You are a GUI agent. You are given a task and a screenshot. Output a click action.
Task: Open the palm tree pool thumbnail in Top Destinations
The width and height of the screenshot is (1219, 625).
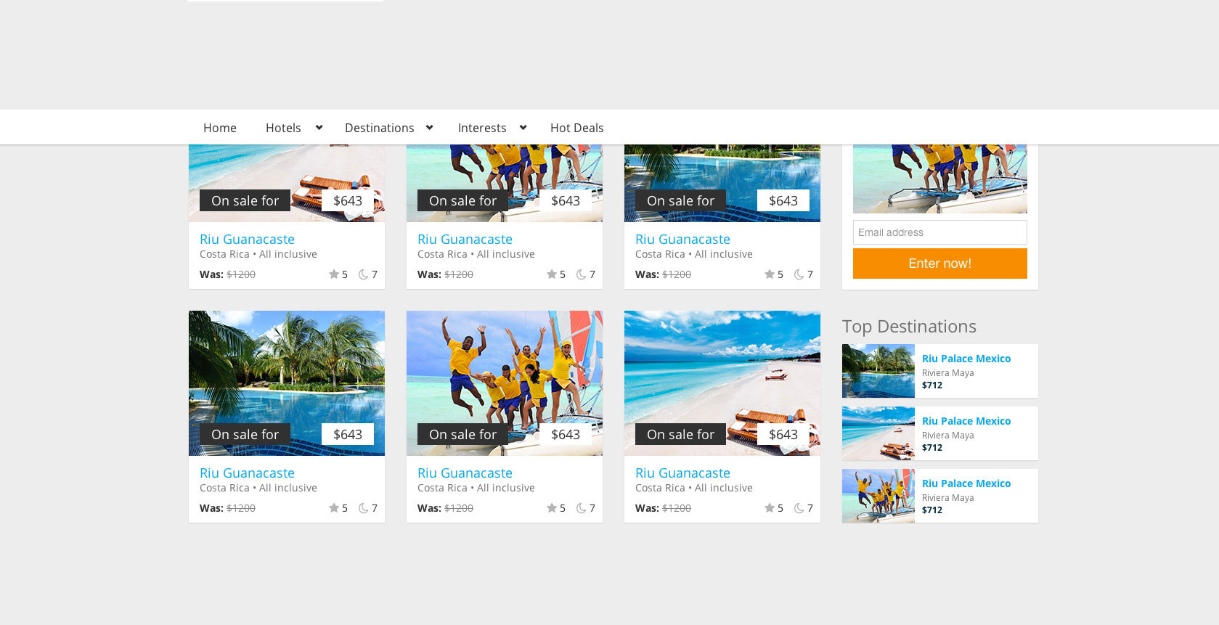click(x=878, y=371)
